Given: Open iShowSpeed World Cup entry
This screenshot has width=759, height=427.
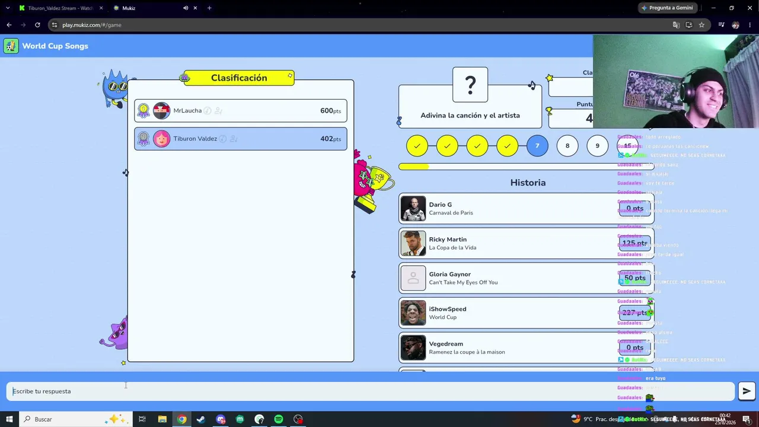Looking at the screenshot, I should [527, 313].
